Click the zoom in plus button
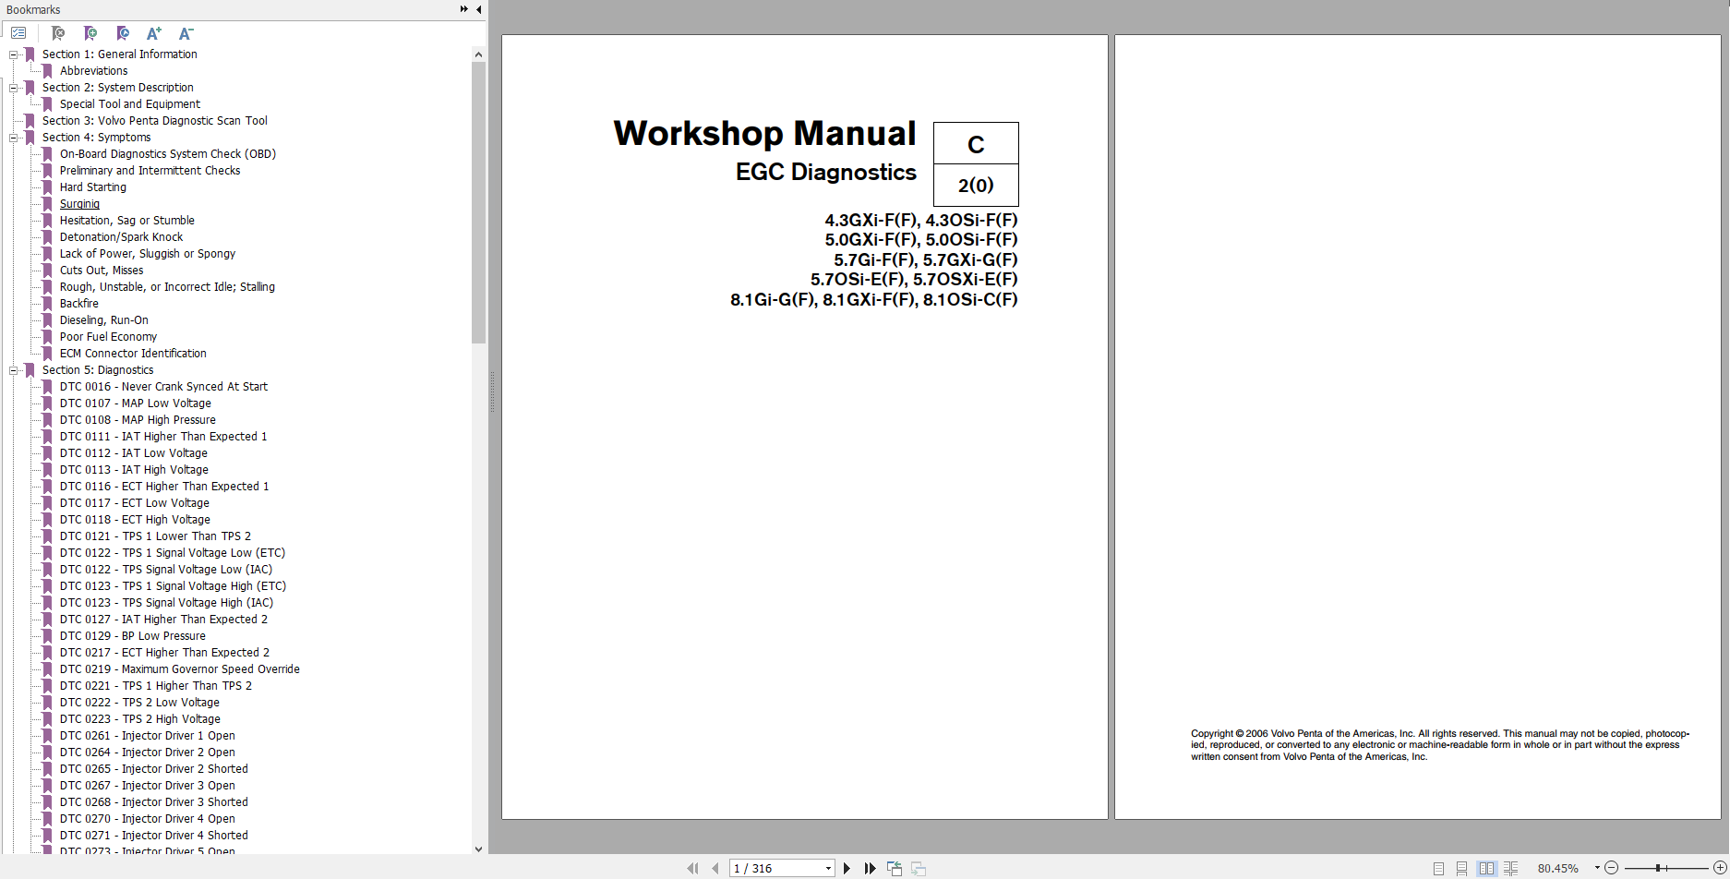 [x=1720, y=868]
